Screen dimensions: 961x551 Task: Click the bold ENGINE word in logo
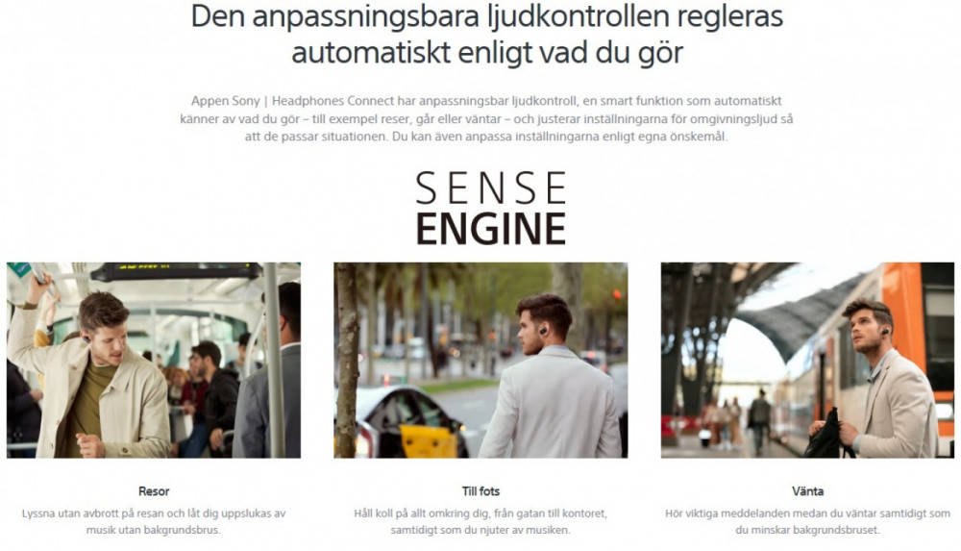[x=490, y=229]
